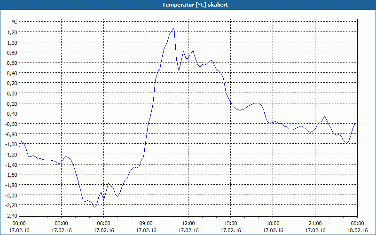Select the 1,00 y-axis label
Screen dimensions: 376x235
[12, 42]
